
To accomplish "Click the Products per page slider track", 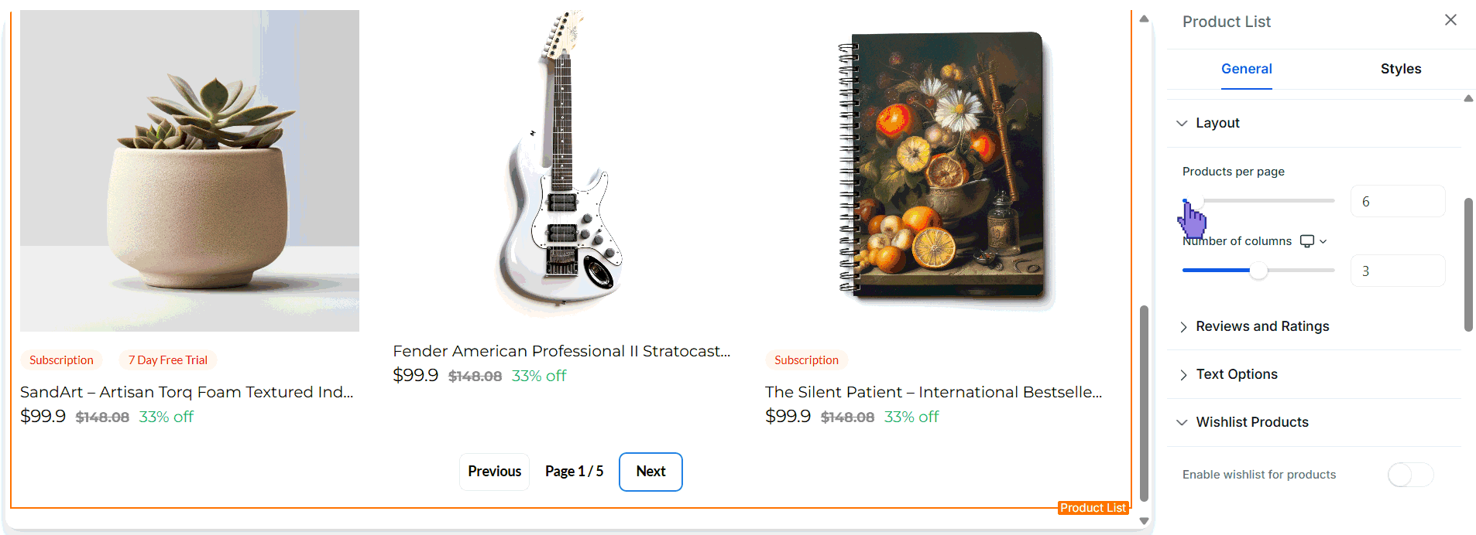I will click(x=1270, y=201).
